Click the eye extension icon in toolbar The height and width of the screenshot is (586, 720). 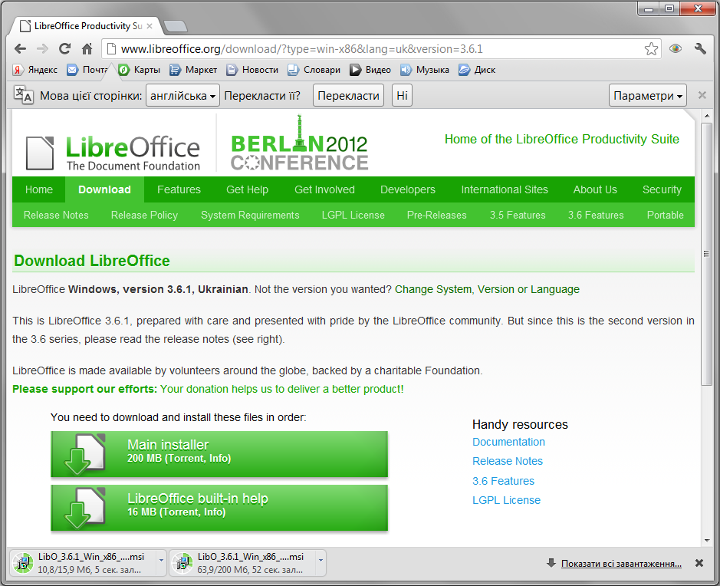tap(675, 48)
